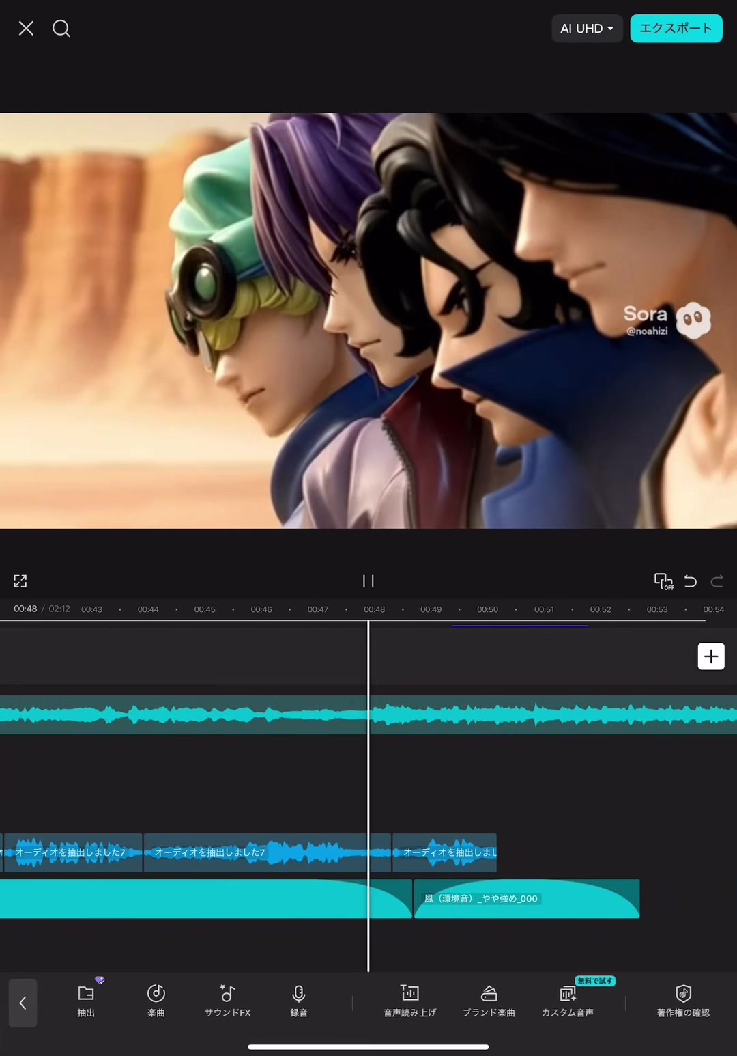Tap the 00:54 ruler timestamp
The image size is (737, 1056).
[x=714, y=609]
